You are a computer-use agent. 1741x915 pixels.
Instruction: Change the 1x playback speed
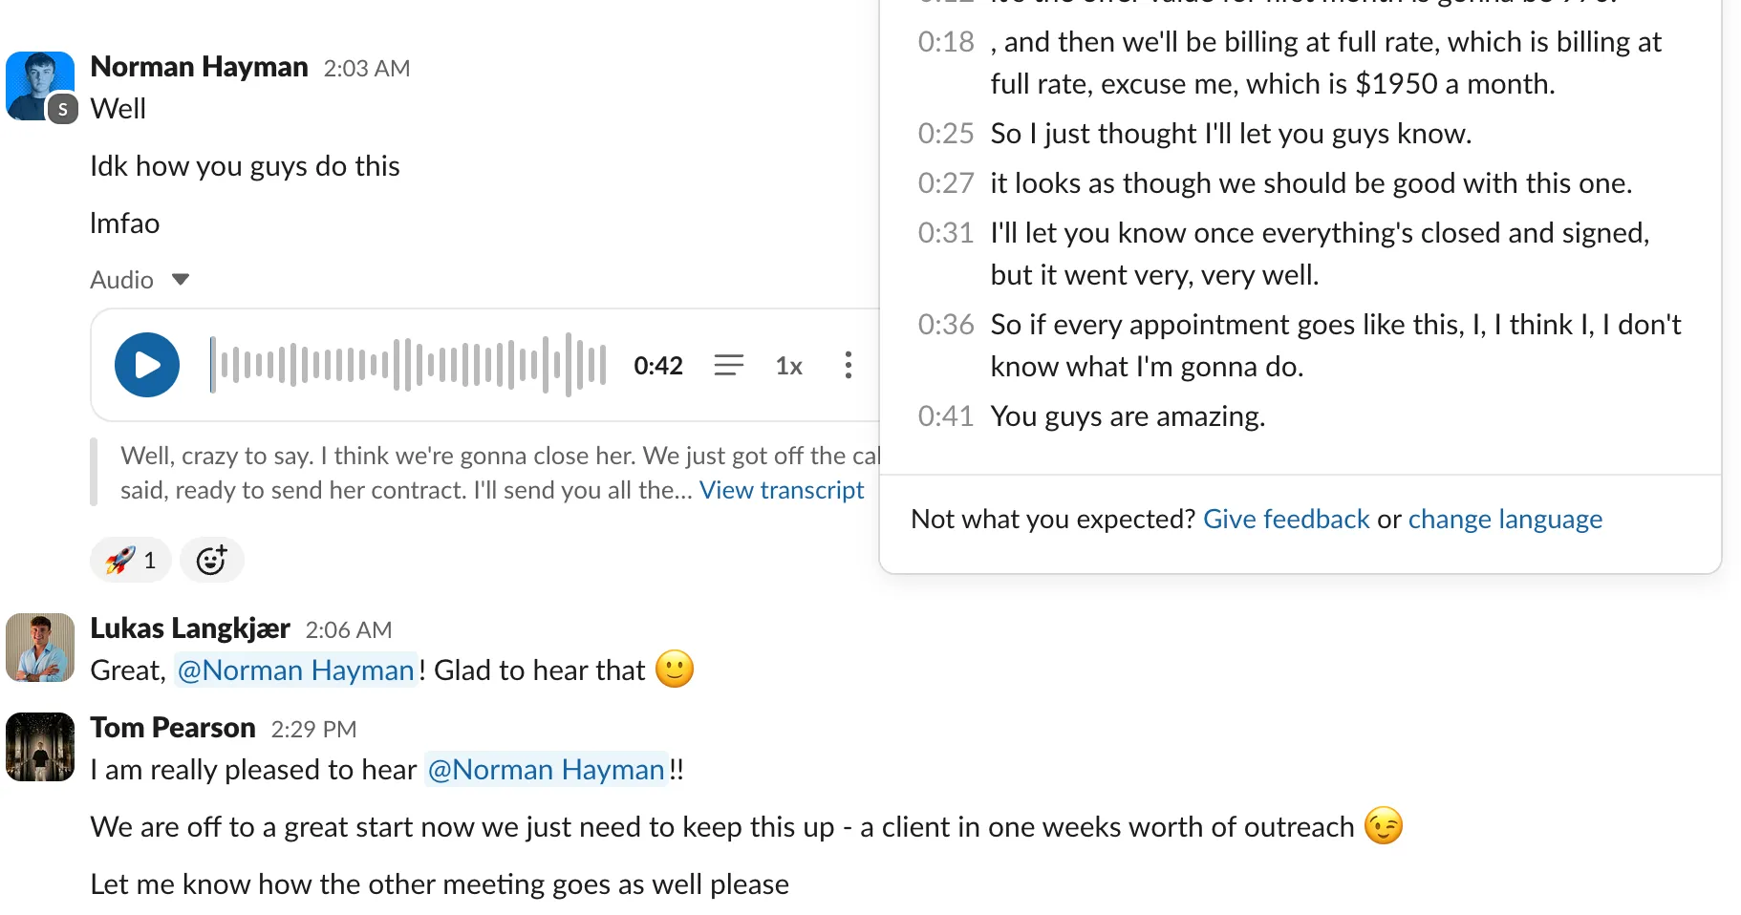tap(788, 366)
